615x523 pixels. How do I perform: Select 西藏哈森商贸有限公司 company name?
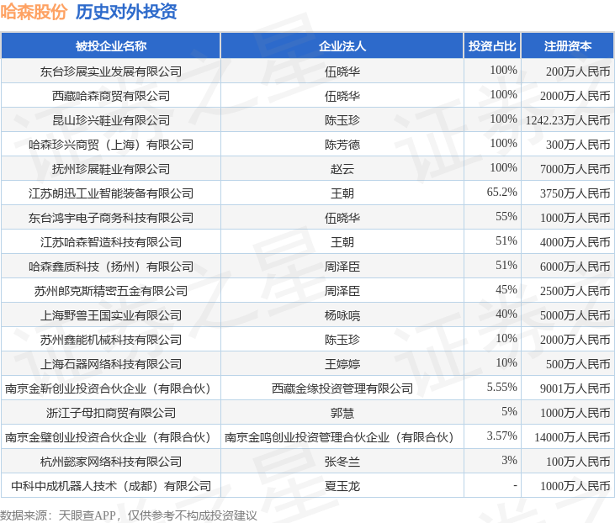[x=111, y=96]
